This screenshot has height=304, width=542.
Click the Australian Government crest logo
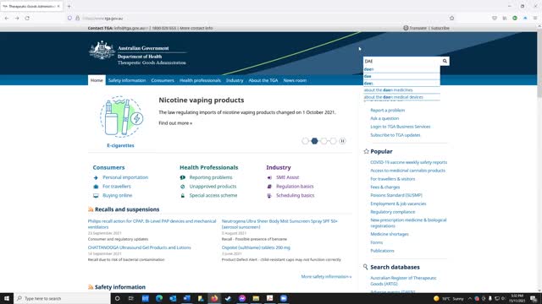pos(102,51)
